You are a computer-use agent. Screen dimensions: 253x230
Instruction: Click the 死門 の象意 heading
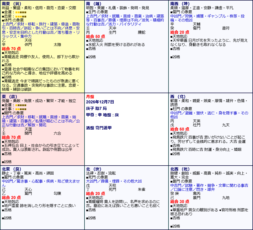pos(97,177)
